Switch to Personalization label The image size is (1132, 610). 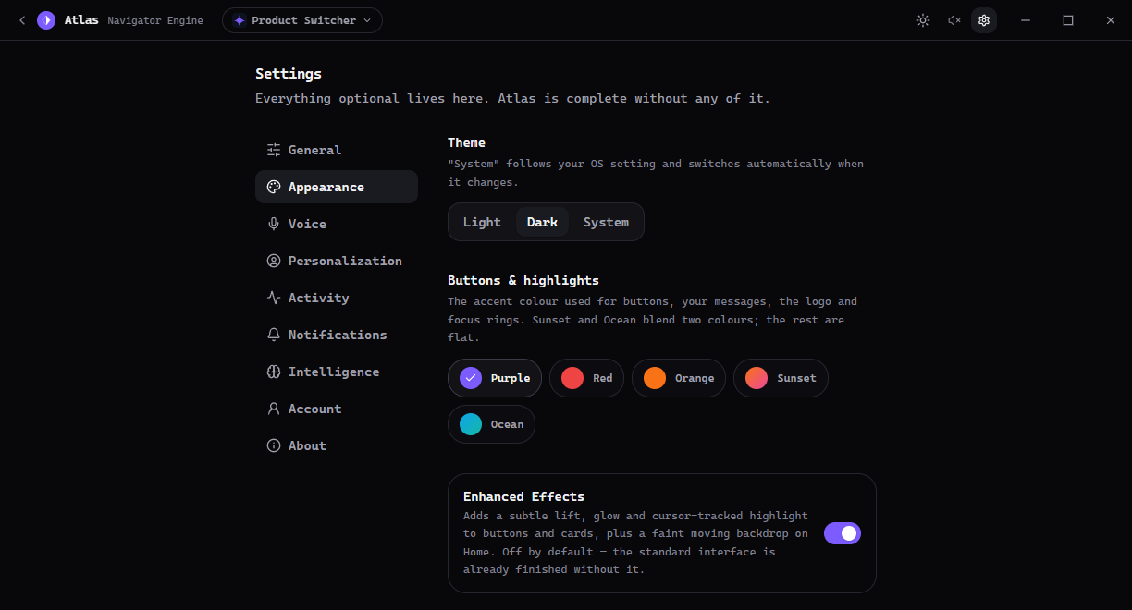click(345, 261)
